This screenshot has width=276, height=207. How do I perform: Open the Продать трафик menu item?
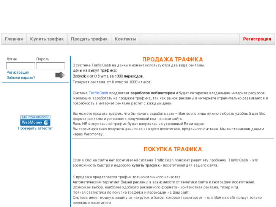coord(89,39)
